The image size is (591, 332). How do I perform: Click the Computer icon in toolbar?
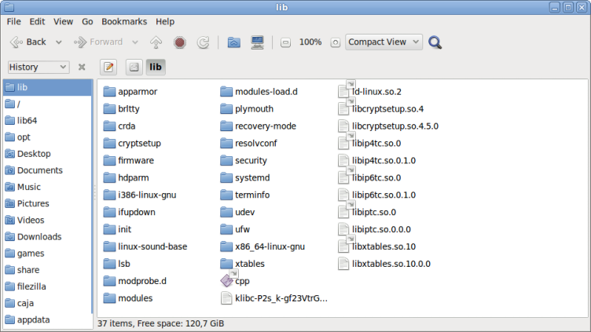tap(257, 42)
